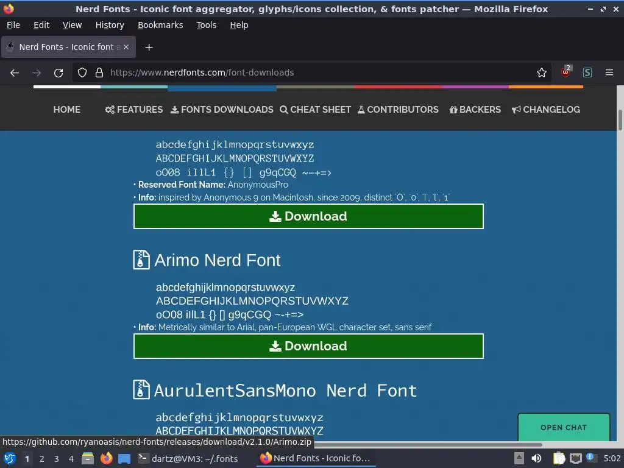The width and height of the screenshot is (624, 468).
Task: Click the forward navigation arrow
Action: [37, 73]
